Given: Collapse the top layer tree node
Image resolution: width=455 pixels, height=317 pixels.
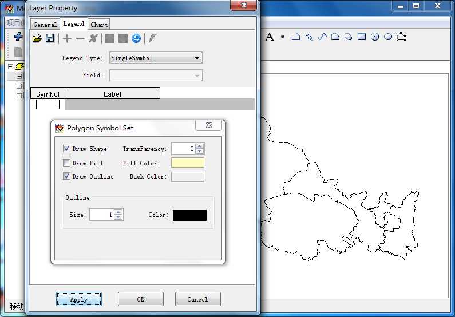Looking at the screenshot, I should [x=10, y=66].
